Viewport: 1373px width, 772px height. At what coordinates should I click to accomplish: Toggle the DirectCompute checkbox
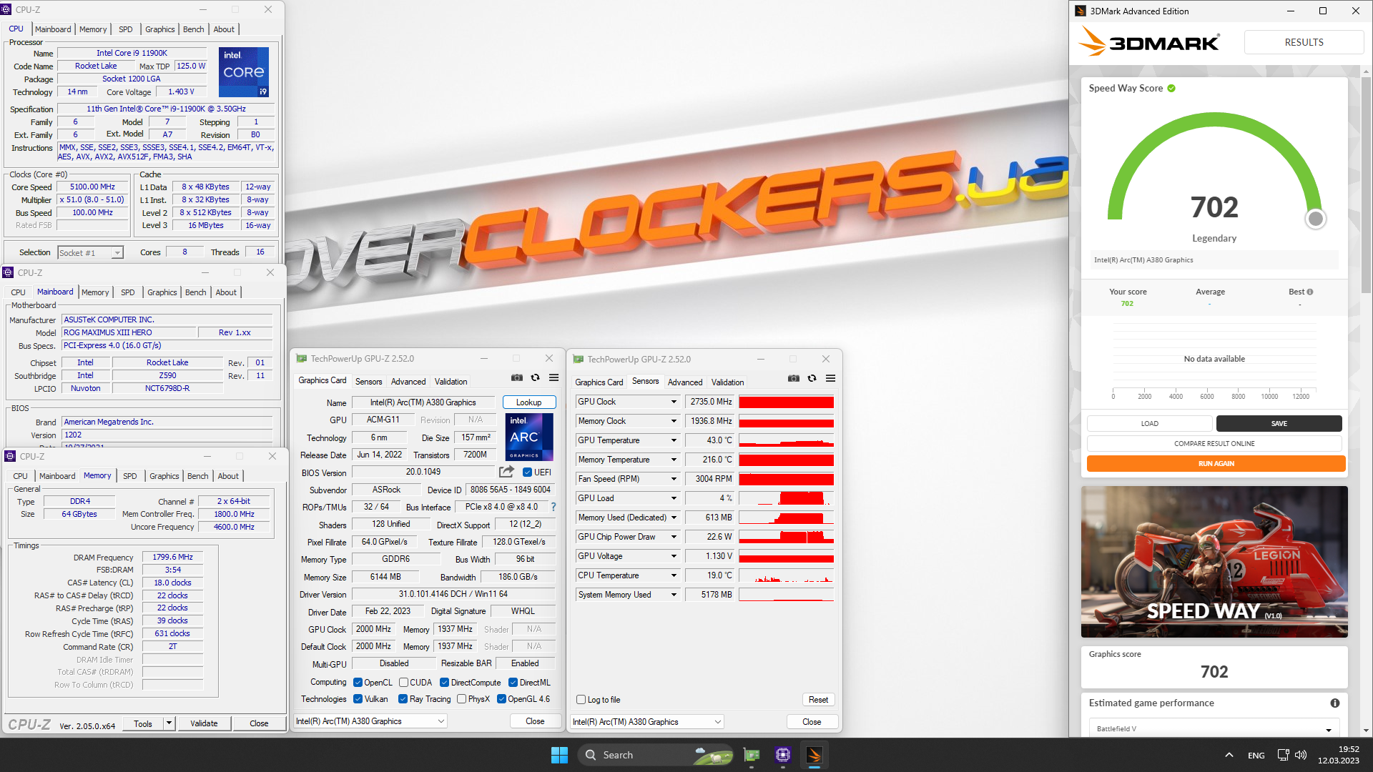tap(445, 683)
